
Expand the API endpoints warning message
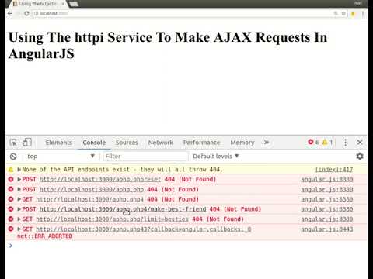point(19,170)
